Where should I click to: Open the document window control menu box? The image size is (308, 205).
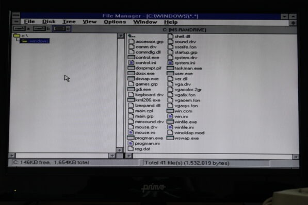(17, 22)
